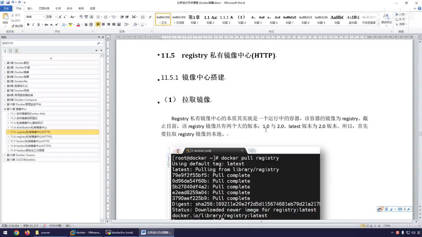Click the Character Border boxed A icon
Viewport: 422px width, 237px height.
[x=91, y=17]
